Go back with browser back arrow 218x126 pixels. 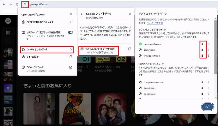coord(4,4)
